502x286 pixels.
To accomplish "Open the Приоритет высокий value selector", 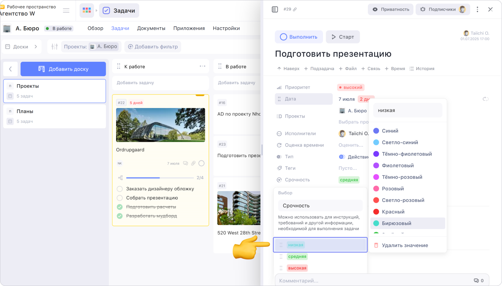I will [351, 88].
